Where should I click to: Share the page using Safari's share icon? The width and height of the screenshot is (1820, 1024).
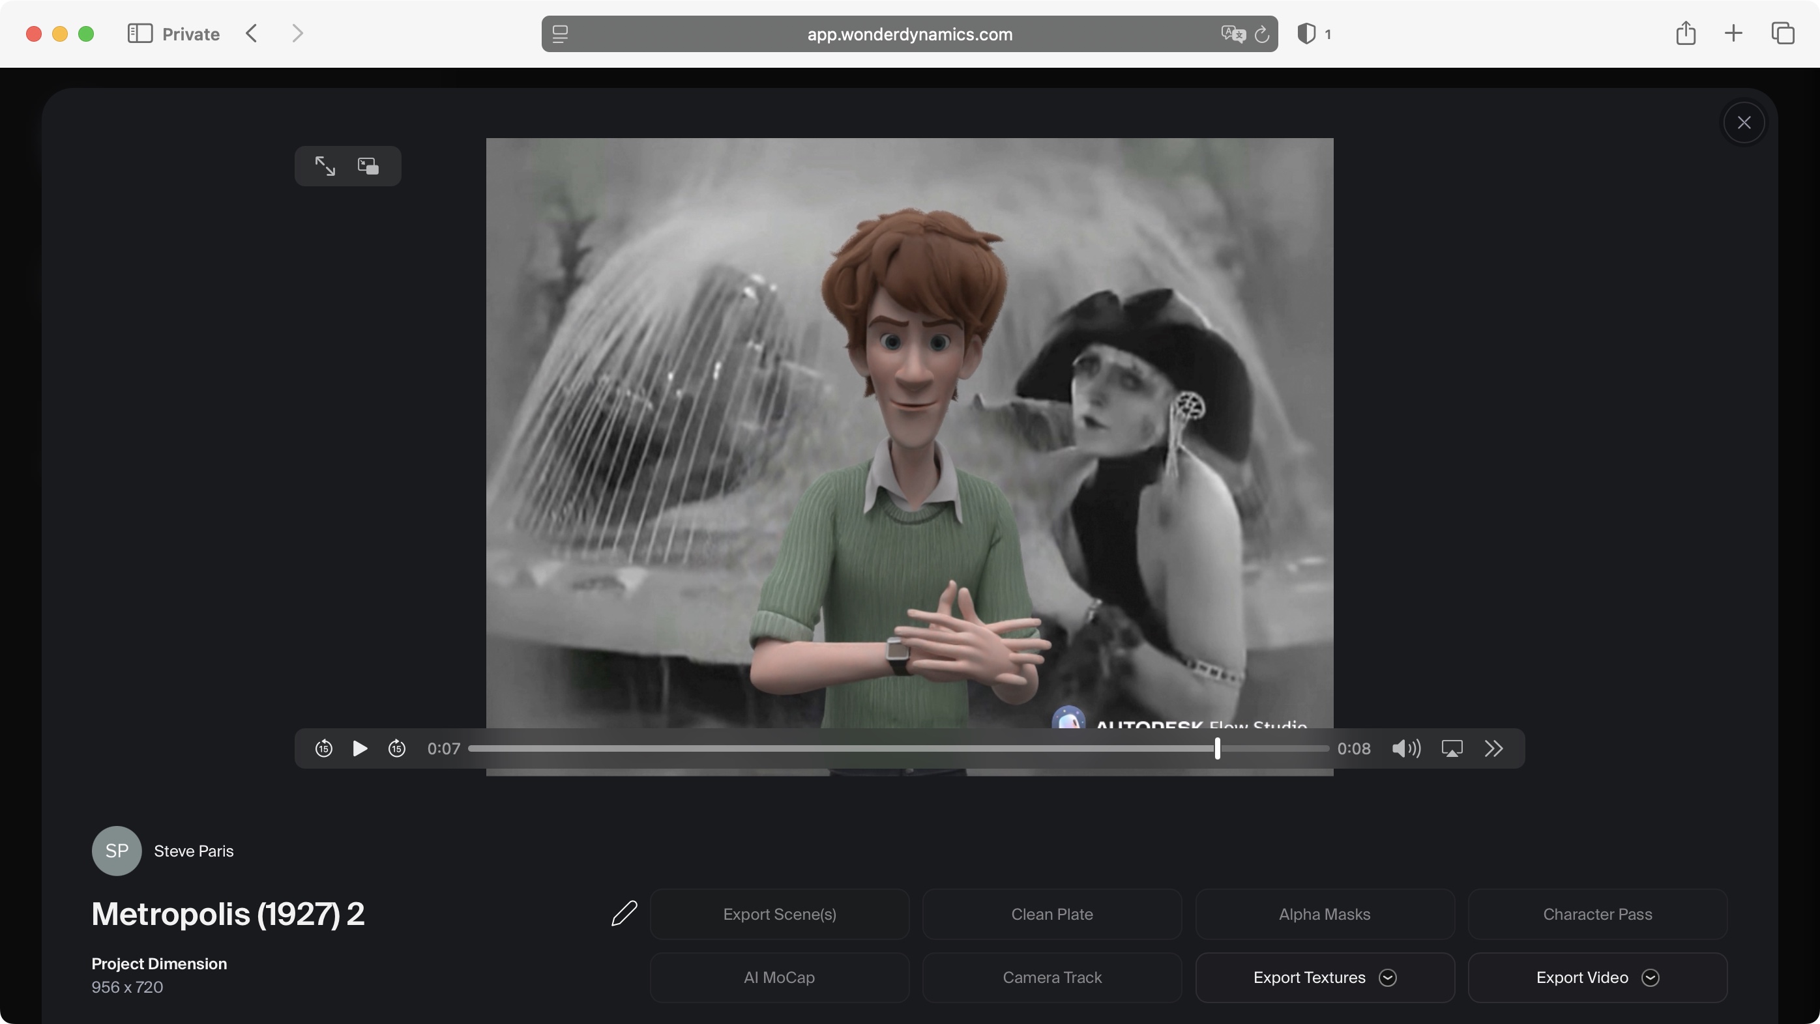coord(1686,33)
